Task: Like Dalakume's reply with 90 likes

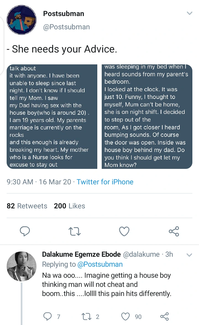Action: (x=126, y=316)
